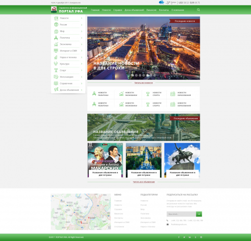Image resolution: width=251 pixels, height=241 pixels.
Task: Open the horse rider monument announcement thumbnail
Action: 182,160
